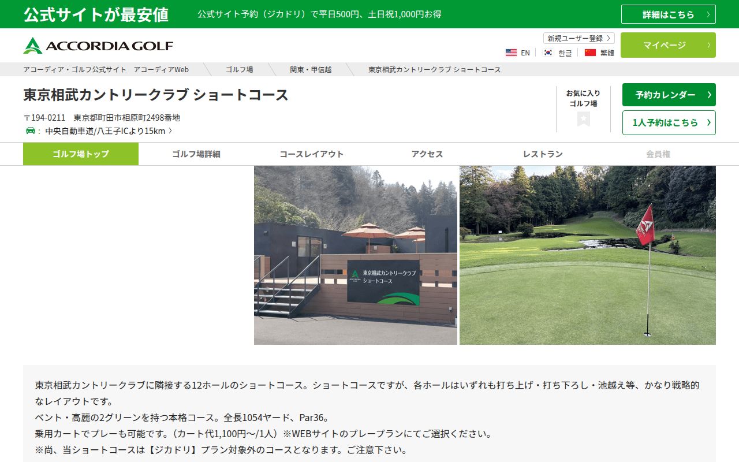Screen dimensions: 739x462
Task: Go to アコーディア・ゴルフ公式サイト breadcrumb
Action: click(x=106, y=69)
